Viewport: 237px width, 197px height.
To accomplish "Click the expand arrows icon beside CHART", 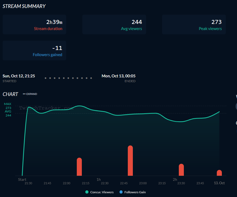I will [24, 94].
